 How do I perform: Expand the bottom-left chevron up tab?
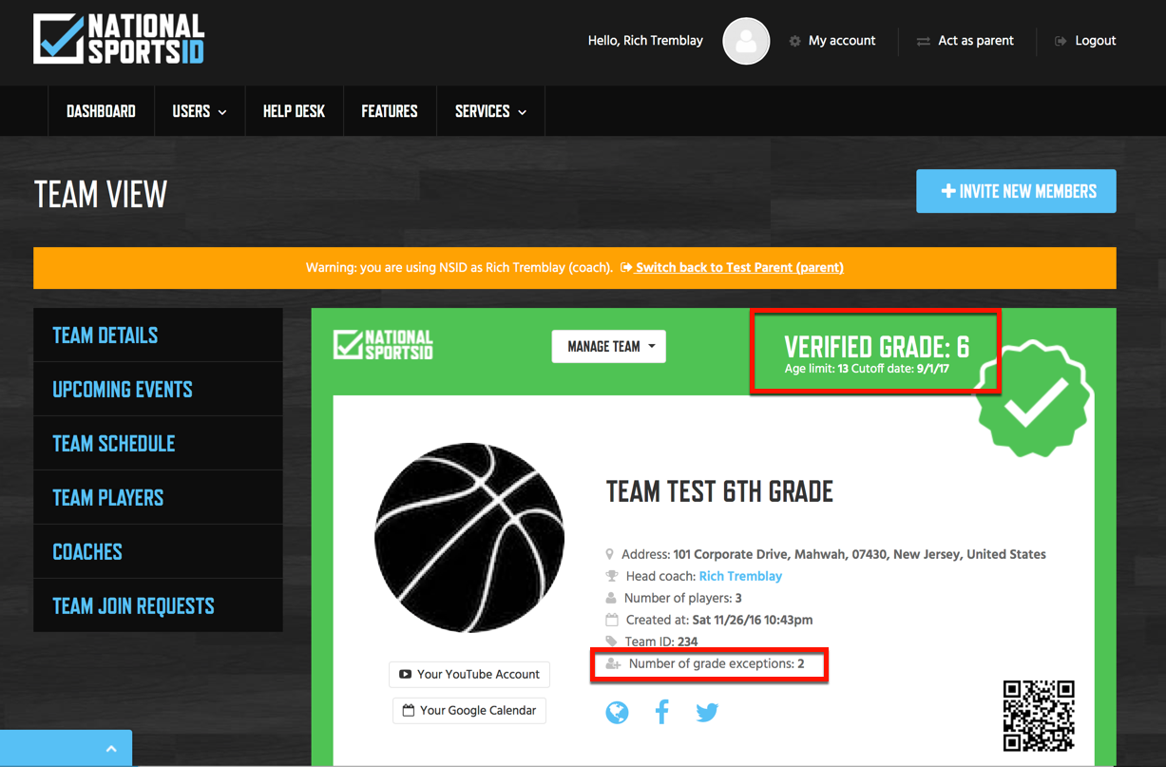pos(66,749)
